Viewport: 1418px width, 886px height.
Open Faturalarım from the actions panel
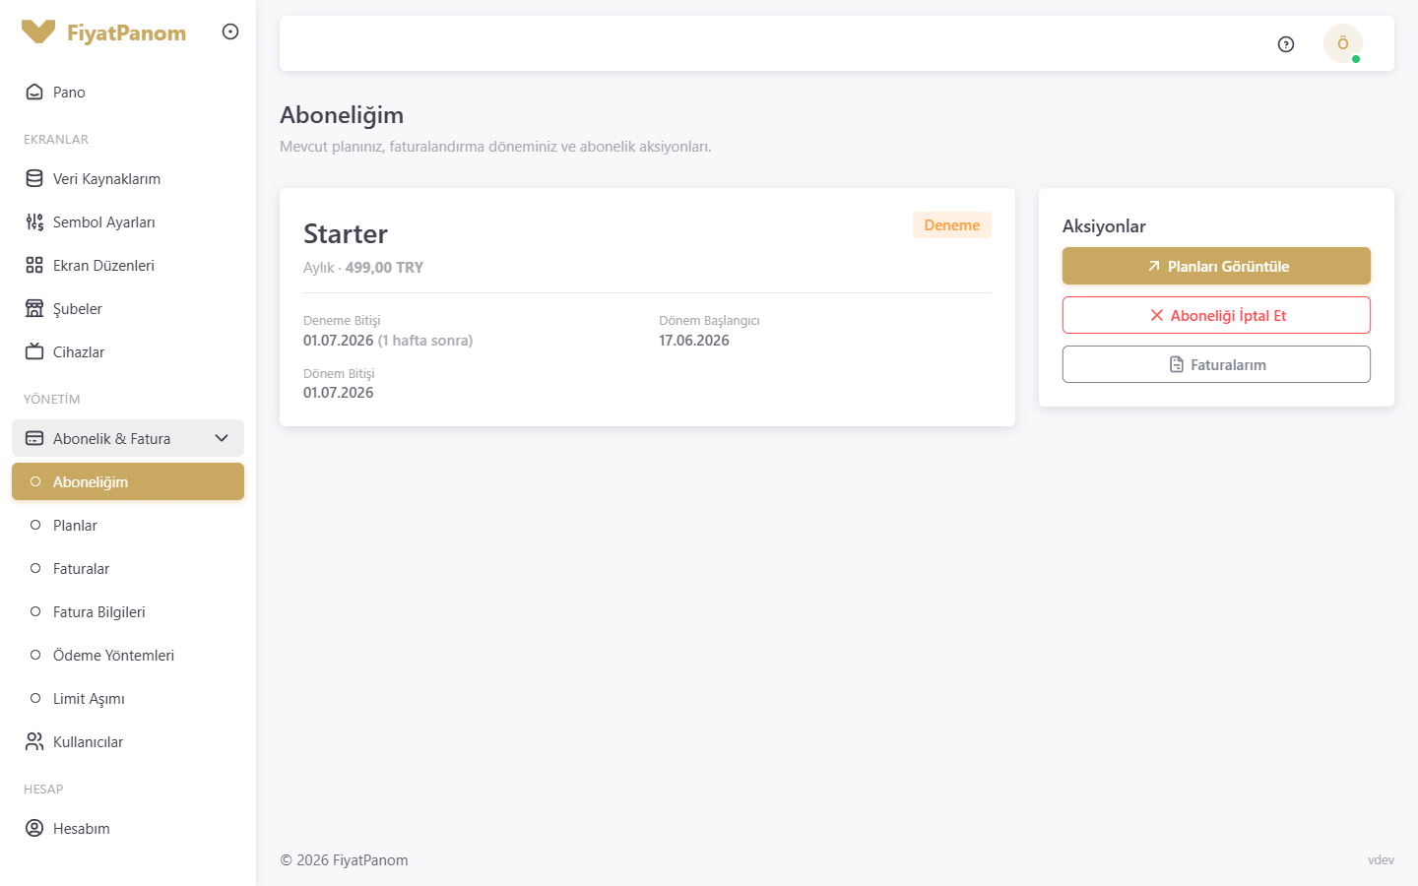click(x=1216, y=364)
